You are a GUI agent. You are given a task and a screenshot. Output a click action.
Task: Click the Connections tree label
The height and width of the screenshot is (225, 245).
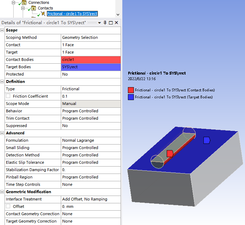39,2
